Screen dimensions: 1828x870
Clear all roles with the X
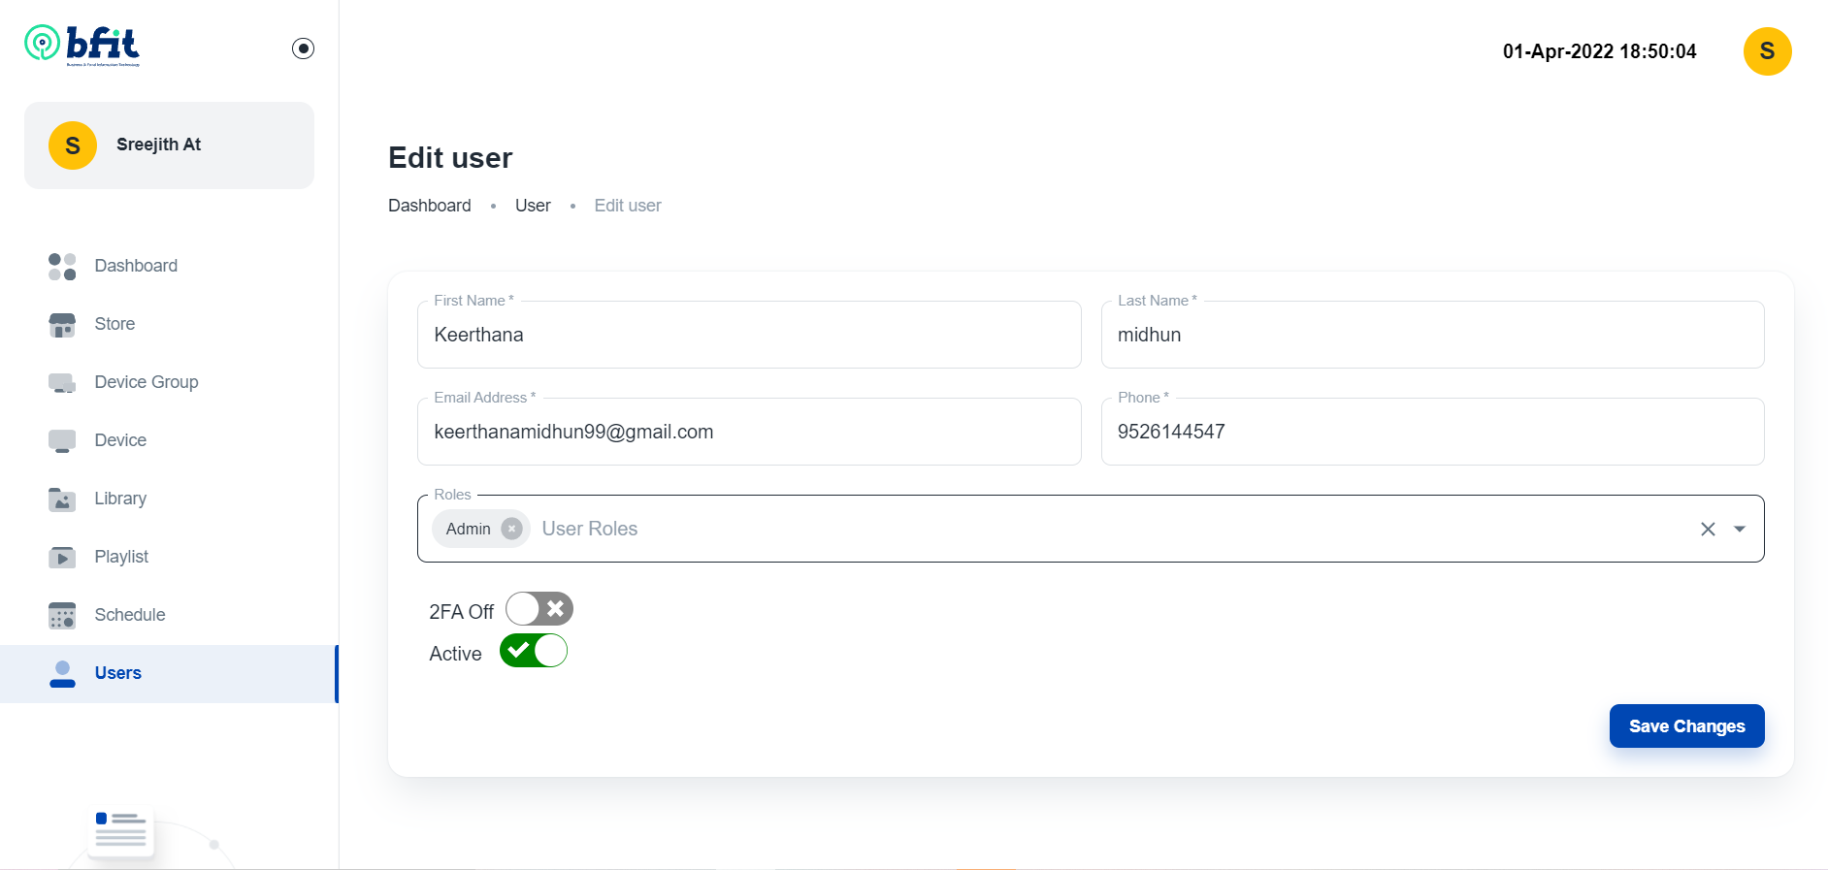pos(1709,529)
